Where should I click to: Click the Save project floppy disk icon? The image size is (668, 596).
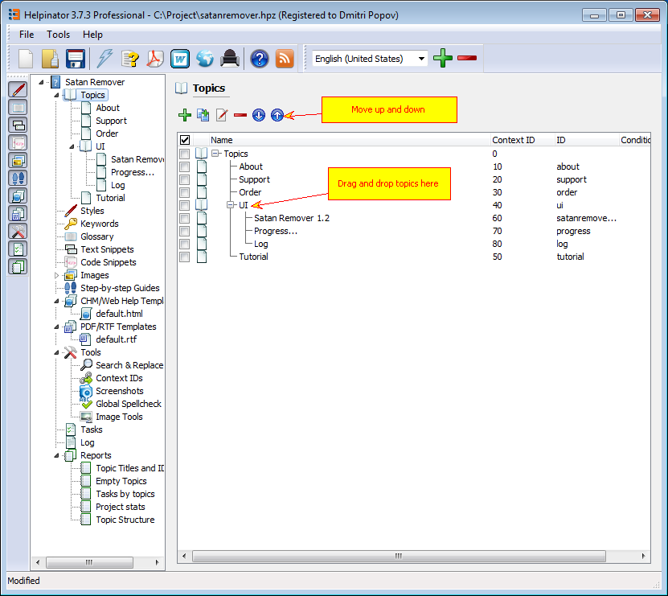(76, 59)
